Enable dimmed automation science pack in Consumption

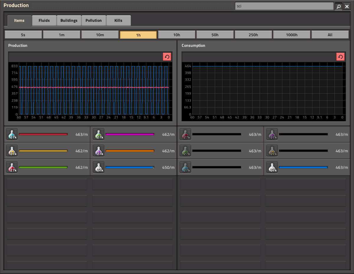coord(186,134)
